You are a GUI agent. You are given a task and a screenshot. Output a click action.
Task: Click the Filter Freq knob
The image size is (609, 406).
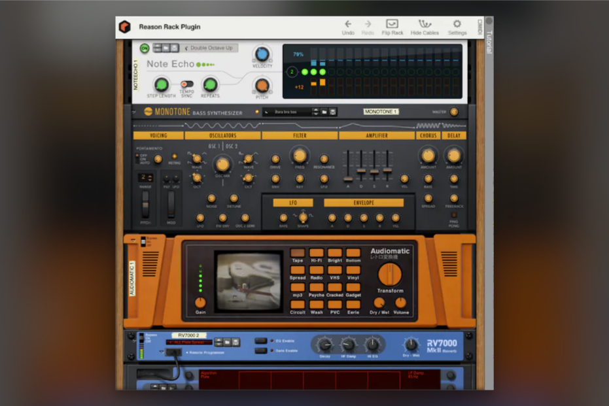click(300, 156)
